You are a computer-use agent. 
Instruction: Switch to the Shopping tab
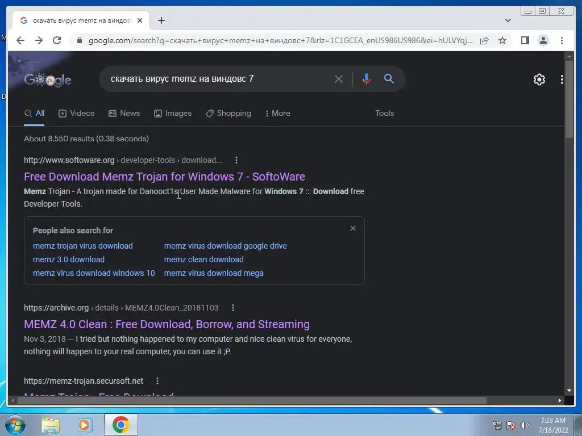[228, 114]
